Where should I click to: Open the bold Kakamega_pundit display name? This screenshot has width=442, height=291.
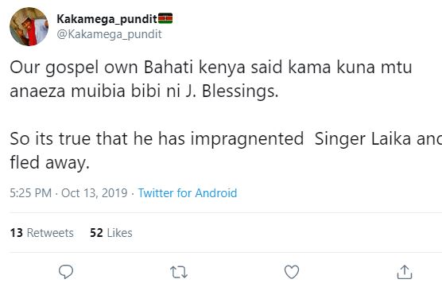[x=107, y=19]
